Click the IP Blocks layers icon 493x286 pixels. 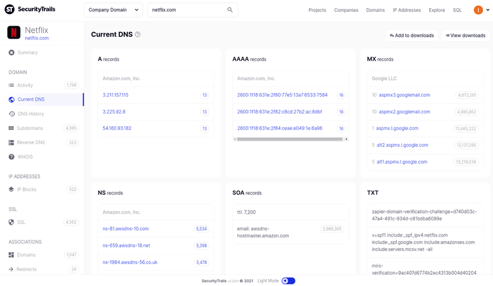[11, 189]
